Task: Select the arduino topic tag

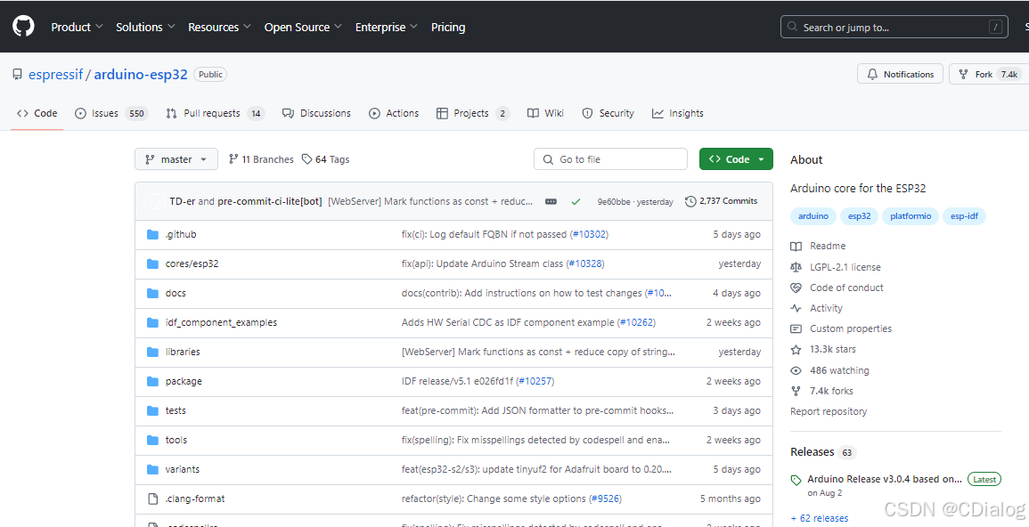Action: (813, 215)
